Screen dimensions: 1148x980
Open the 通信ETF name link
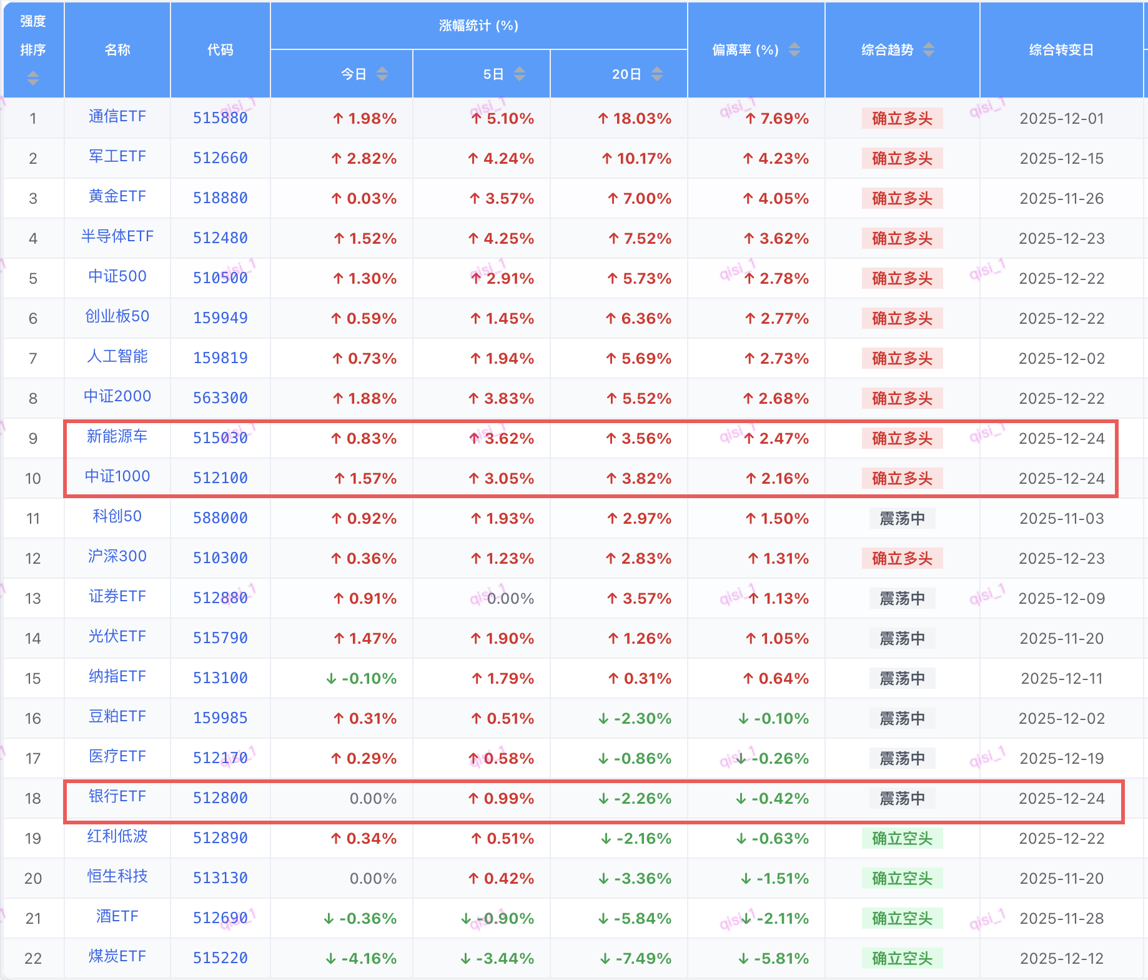[117, 117]
